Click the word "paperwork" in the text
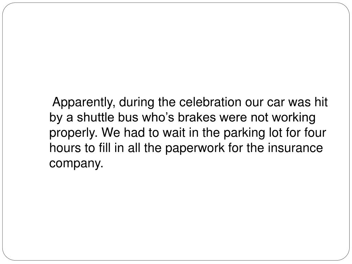The width and height of the screenshot is (352, 264). pos(195,148)
